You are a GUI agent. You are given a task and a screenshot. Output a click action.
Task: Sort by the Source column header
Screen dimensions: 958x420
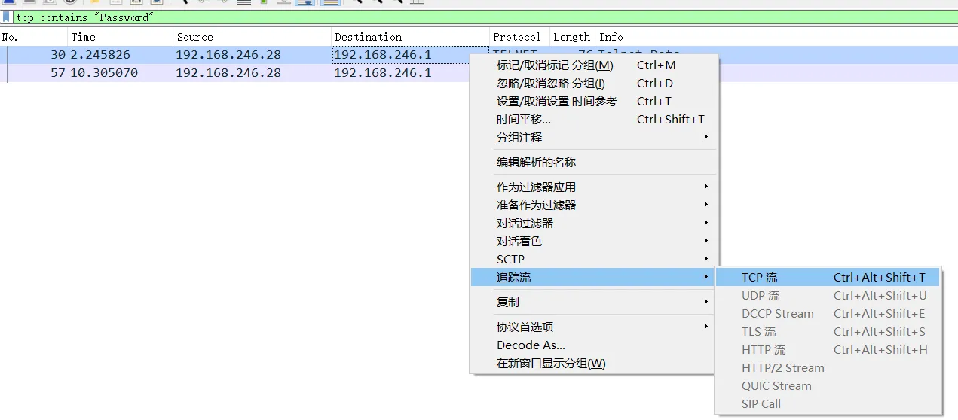(x=194, y=37)
